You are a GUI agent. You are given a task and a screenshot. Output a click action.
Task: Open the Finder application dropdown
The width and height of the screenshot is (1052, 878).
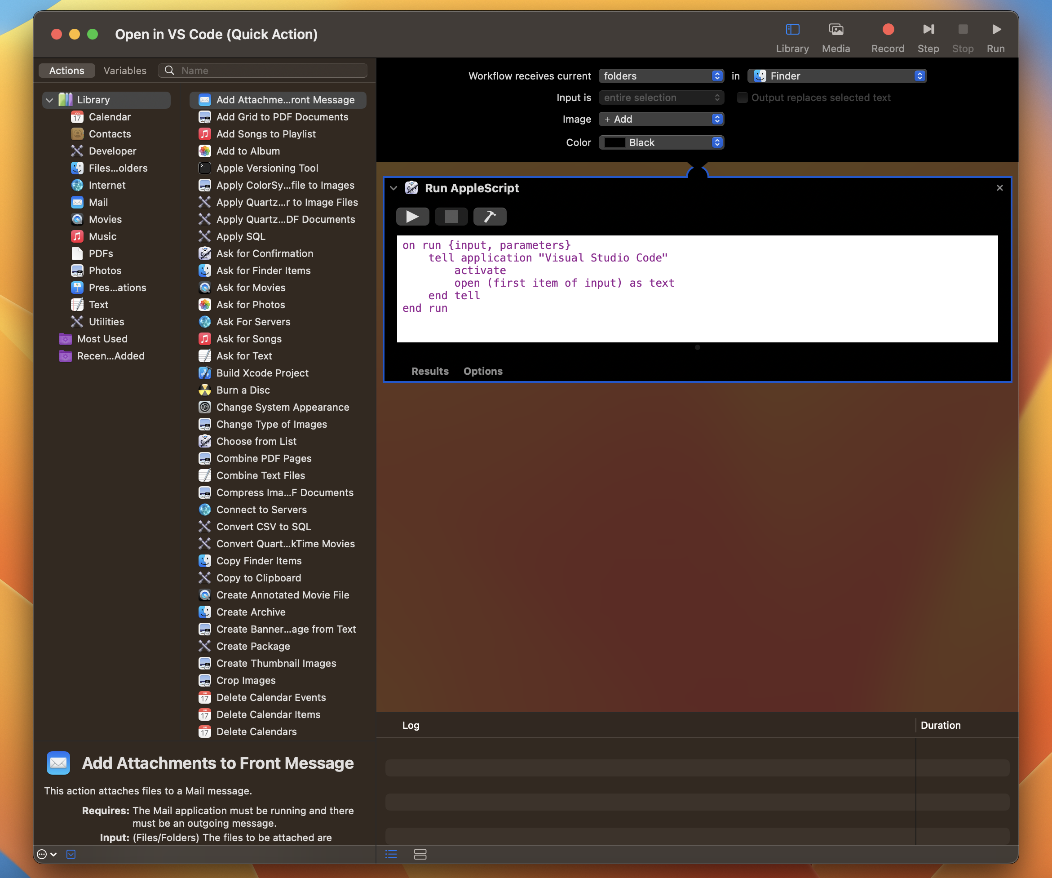pyautogui.click(x=836, y=76)
